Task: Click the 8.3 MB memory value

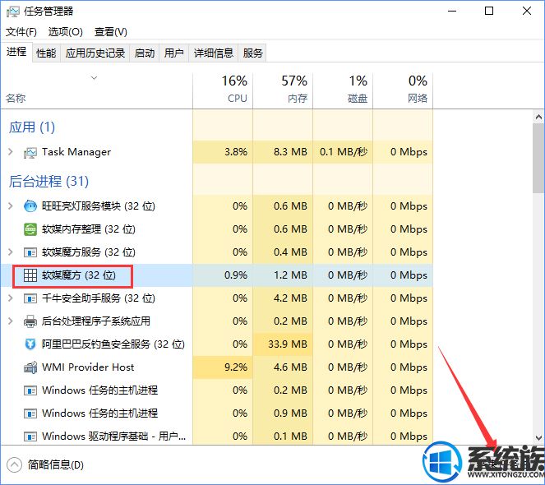Action: [290, 152]
